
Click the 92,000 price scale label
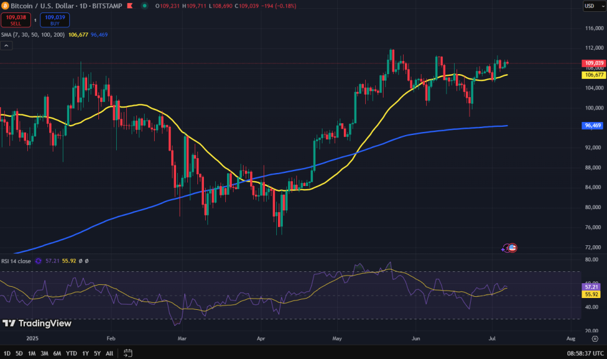coord(593,148)
